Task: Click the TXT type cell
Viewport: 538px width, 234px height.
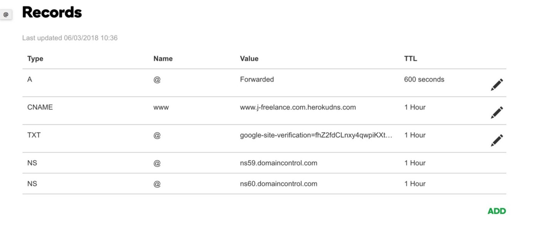Action: 34,135
